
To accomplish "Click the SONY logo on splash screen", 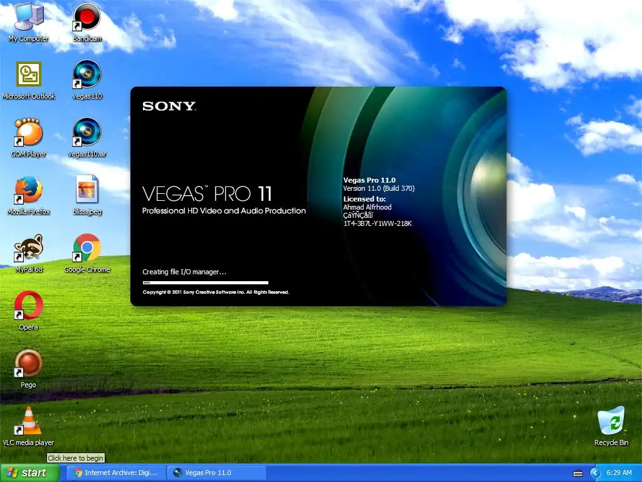I will tap(169, 106).
